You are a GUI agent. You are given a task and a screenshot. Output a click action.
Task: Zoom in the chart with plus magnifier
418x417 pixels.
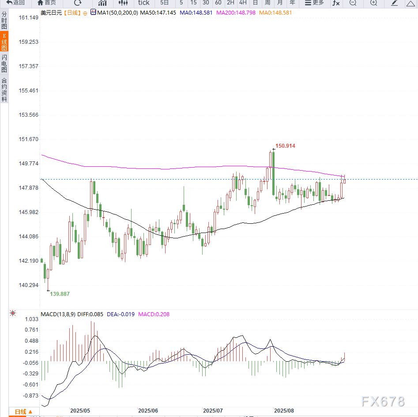373,3
